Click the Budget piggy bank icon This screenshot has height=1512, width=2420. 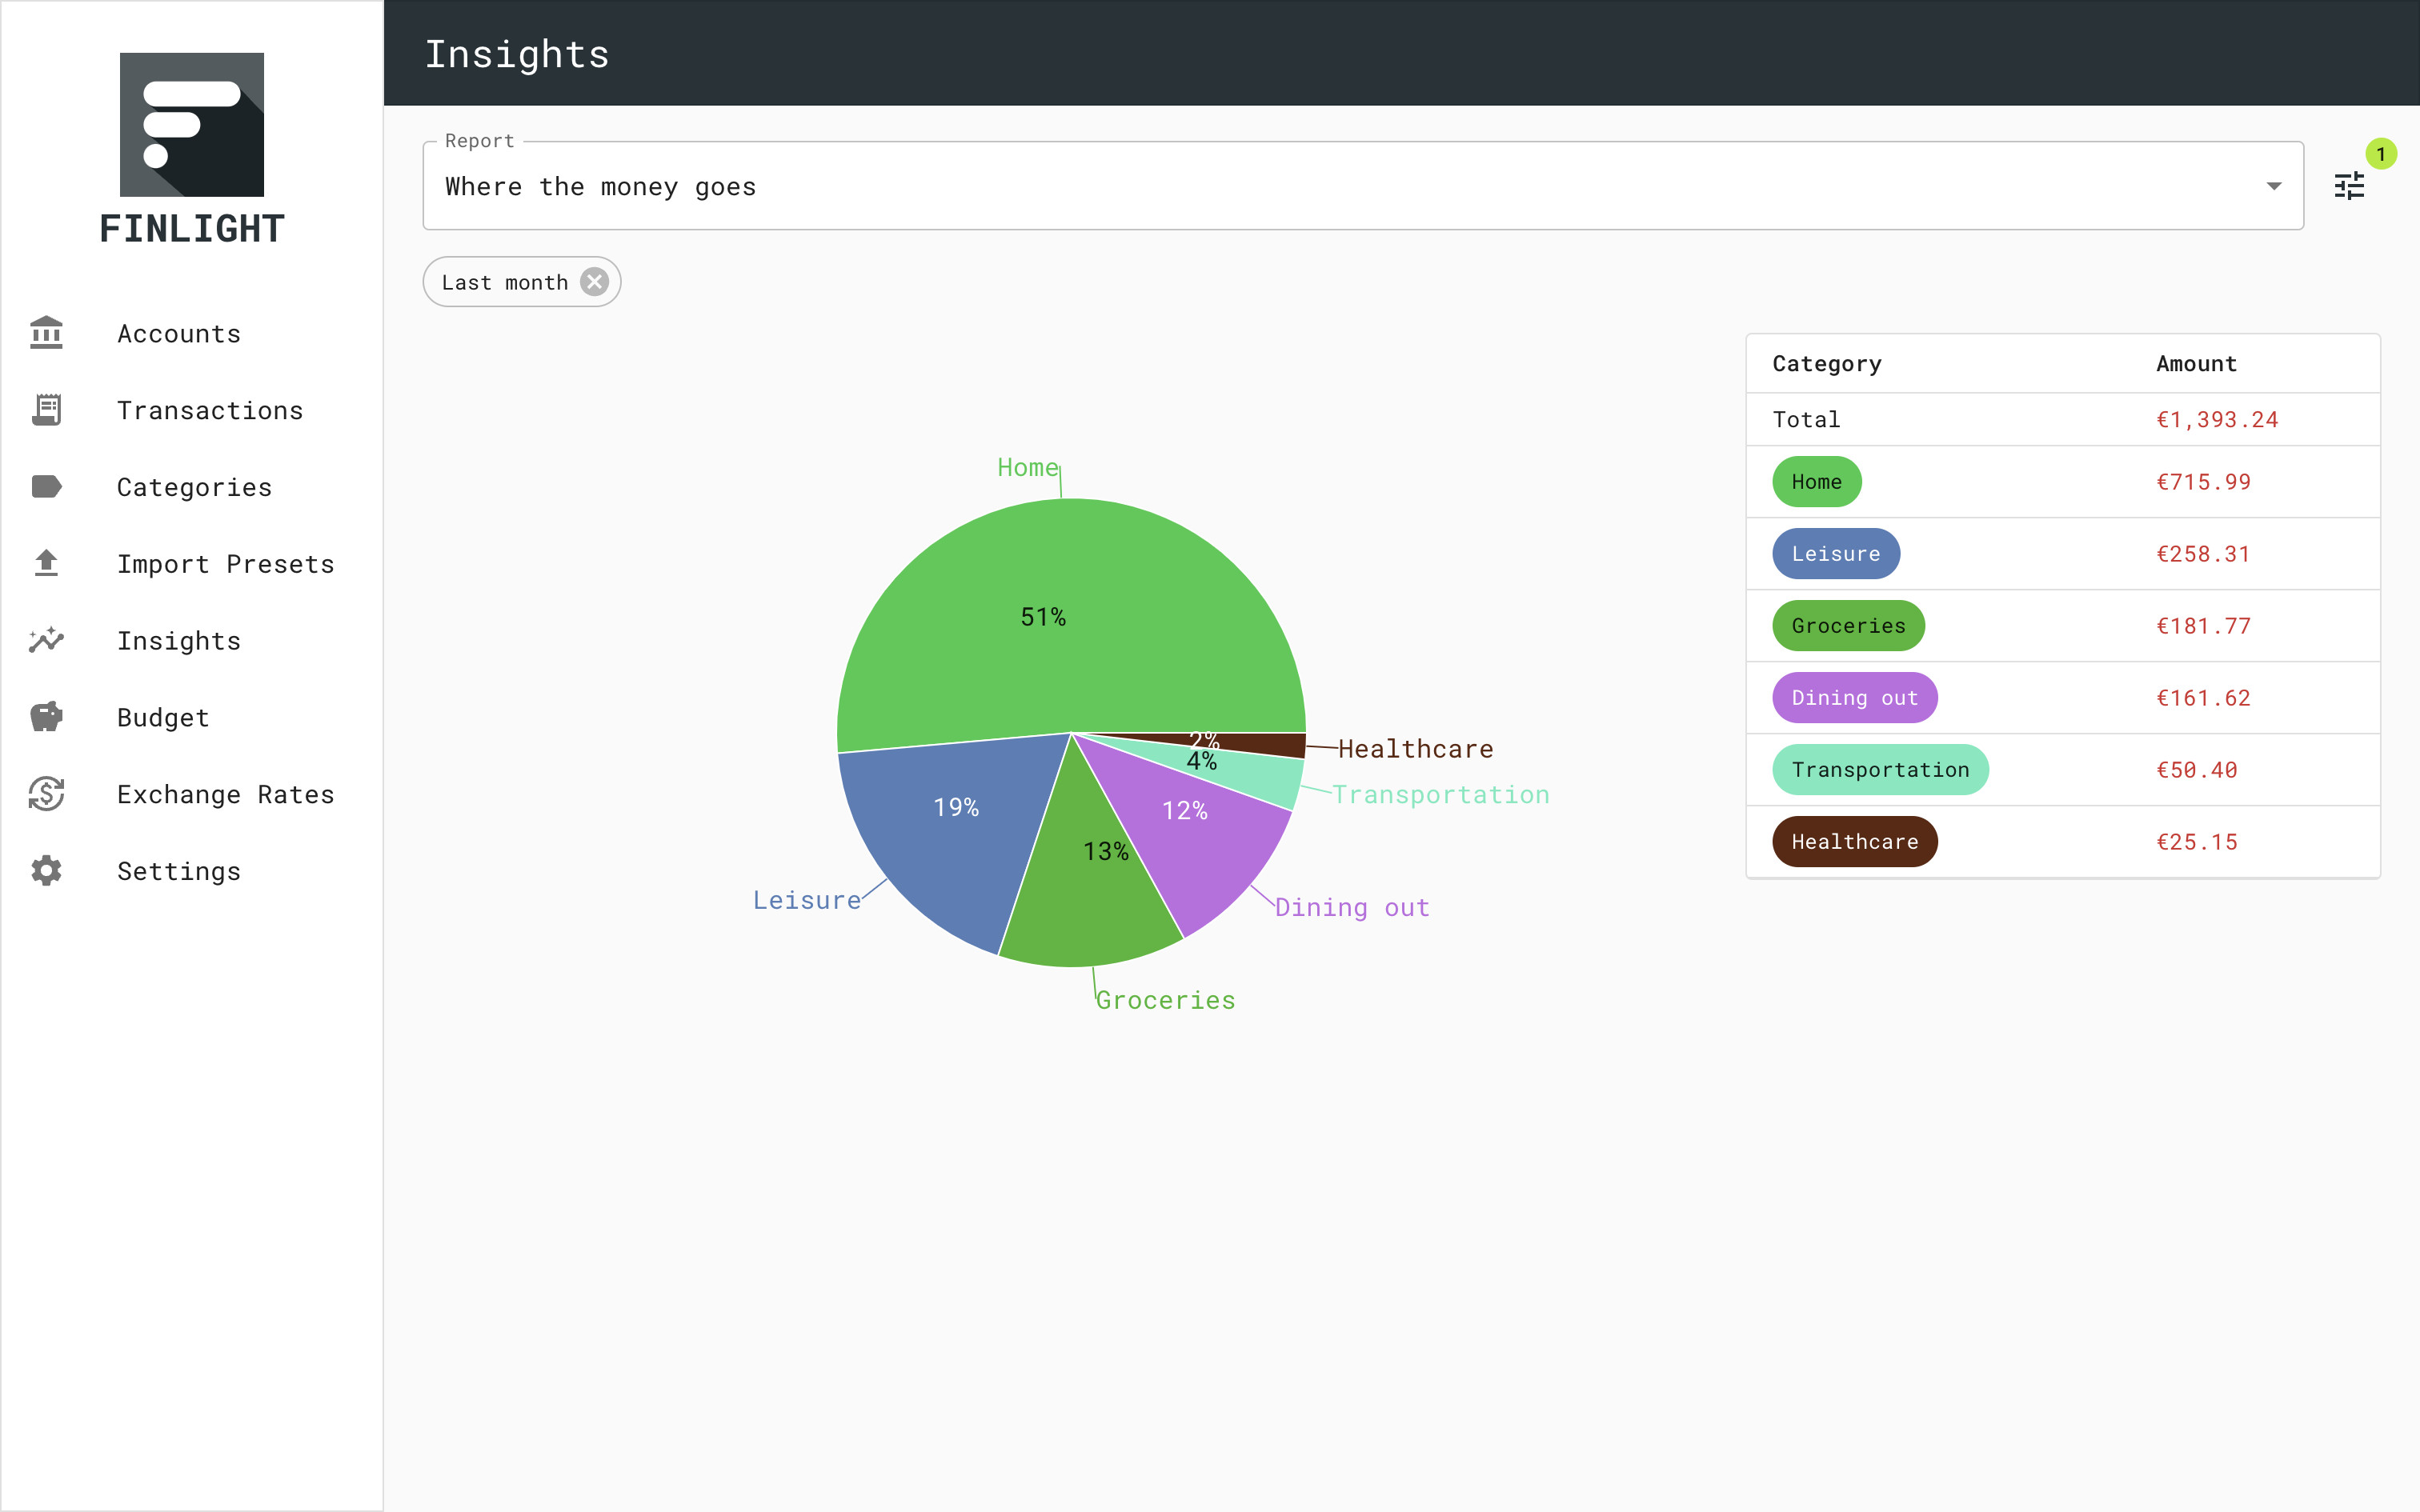(x=46, y=717)
